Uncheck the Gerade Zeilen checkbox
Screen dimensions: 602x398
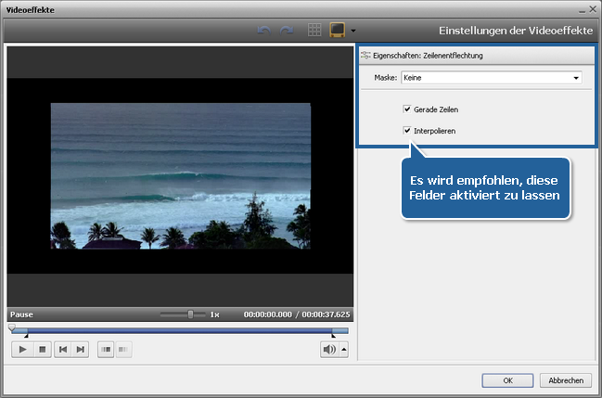click(x=407, y=109)
